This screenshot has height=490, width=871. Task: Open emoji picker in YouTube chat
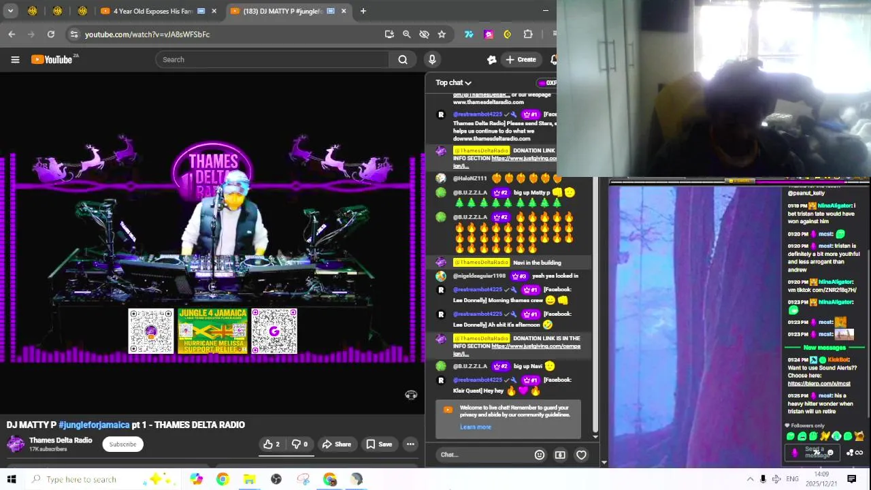[x=540, y=455]
